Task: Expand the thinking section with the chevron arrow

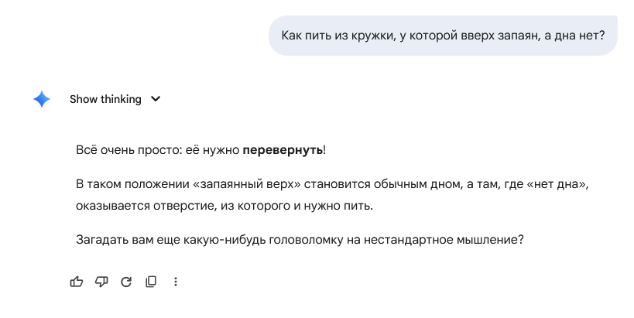Action: click(156, 99)
